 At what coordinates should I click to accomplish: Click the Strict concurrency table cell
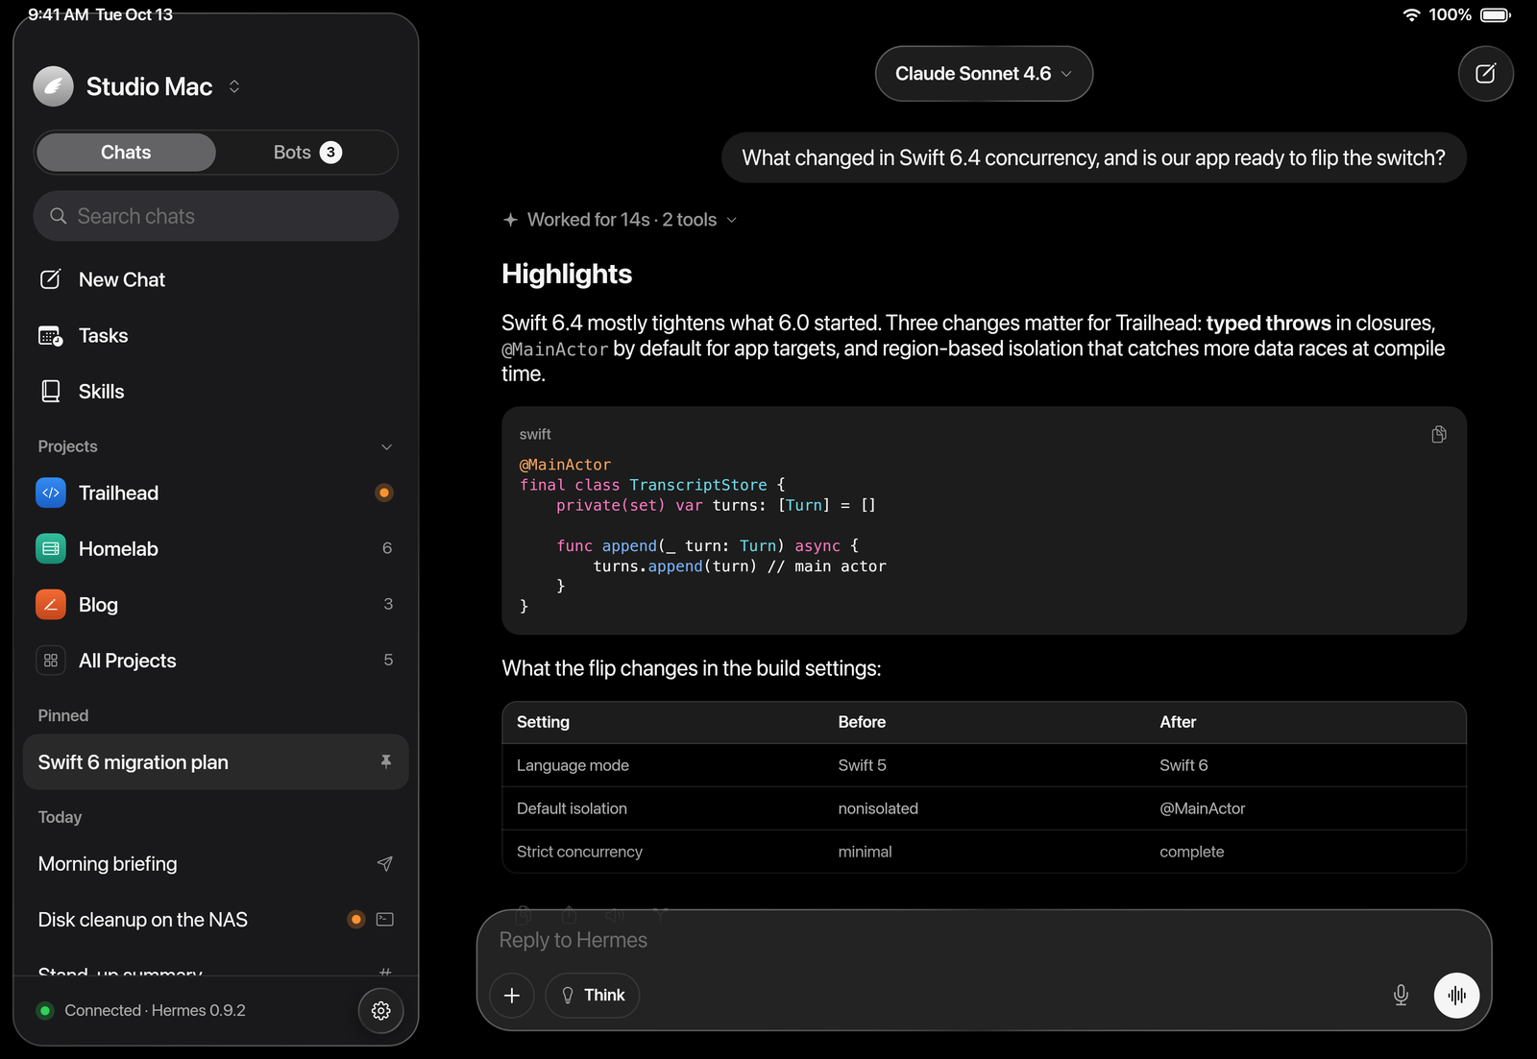[x=579, y=852]
